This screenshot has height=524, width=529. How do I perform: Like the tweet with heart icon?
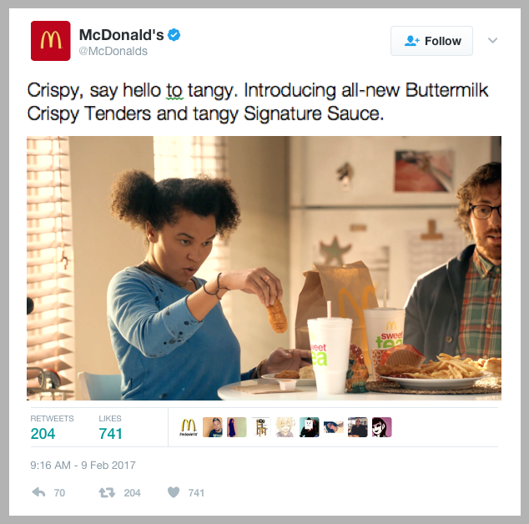174,492
